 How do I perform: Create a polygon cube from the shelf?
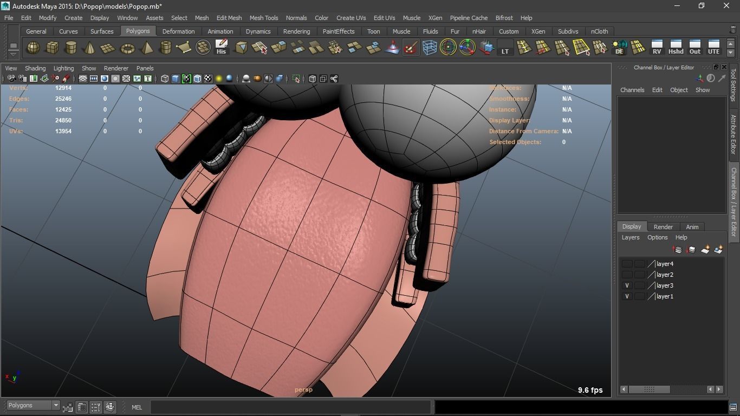(x=52, y=48)
